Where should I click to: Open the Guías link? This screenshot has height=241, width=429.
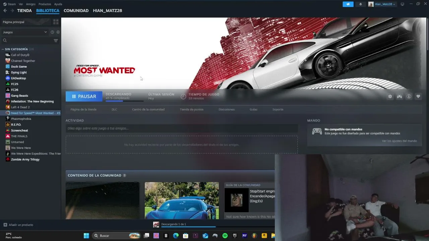pyautogui.click(x=253, y=109)
